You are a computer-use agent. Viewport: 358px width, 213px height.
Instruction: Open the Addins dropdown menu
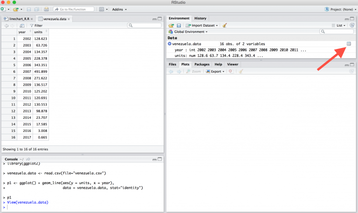[119, 9]
